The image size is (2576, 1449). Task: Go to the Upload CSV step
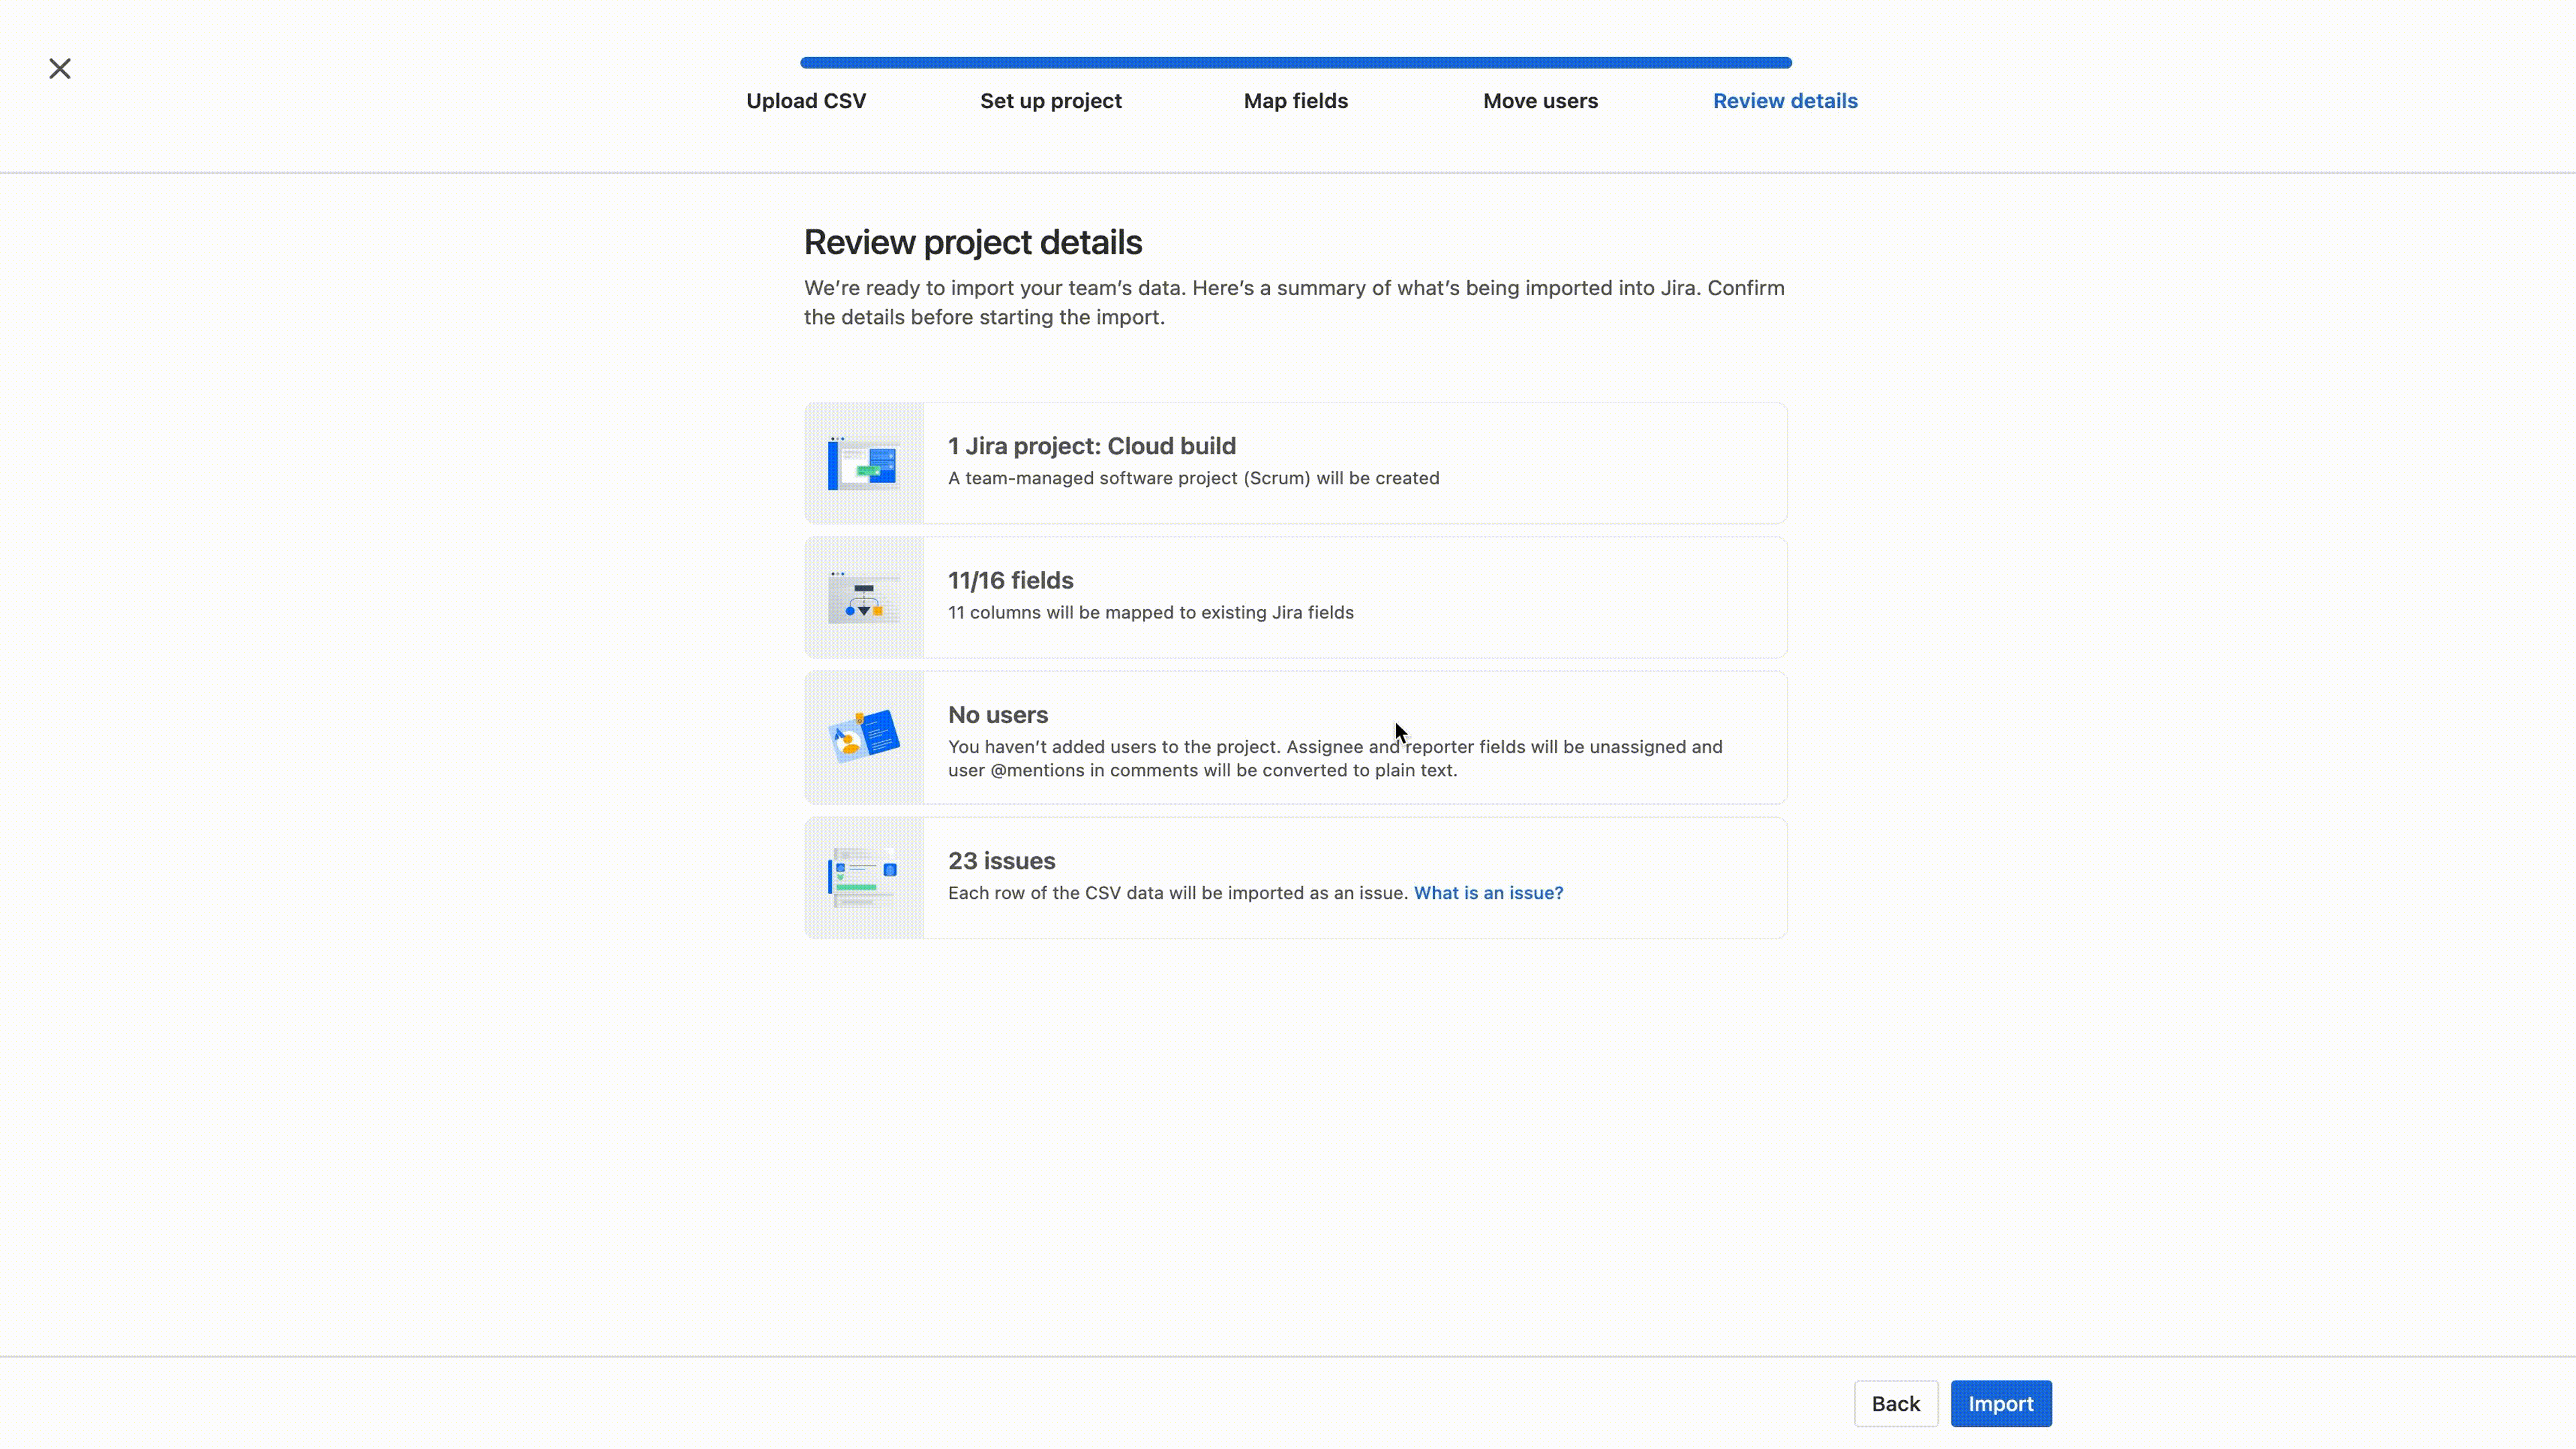(x=806, y=101)
